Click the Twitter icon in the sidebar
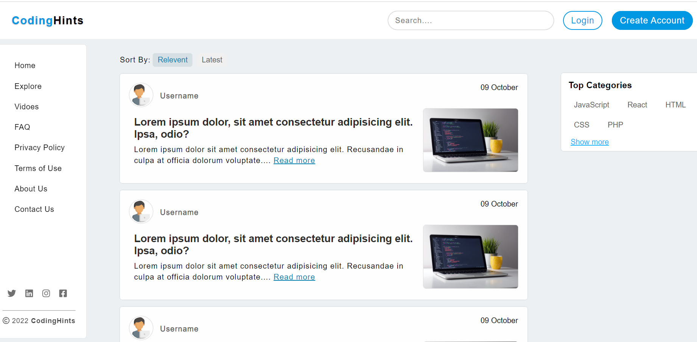The width and height of the screenshot is (697, 342). 12,293
